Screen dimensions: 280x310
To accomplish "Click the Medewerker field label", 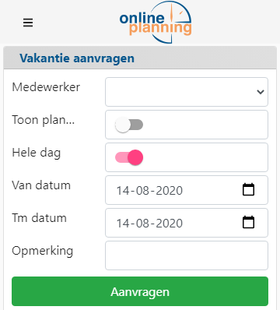I will click(46, 87).
